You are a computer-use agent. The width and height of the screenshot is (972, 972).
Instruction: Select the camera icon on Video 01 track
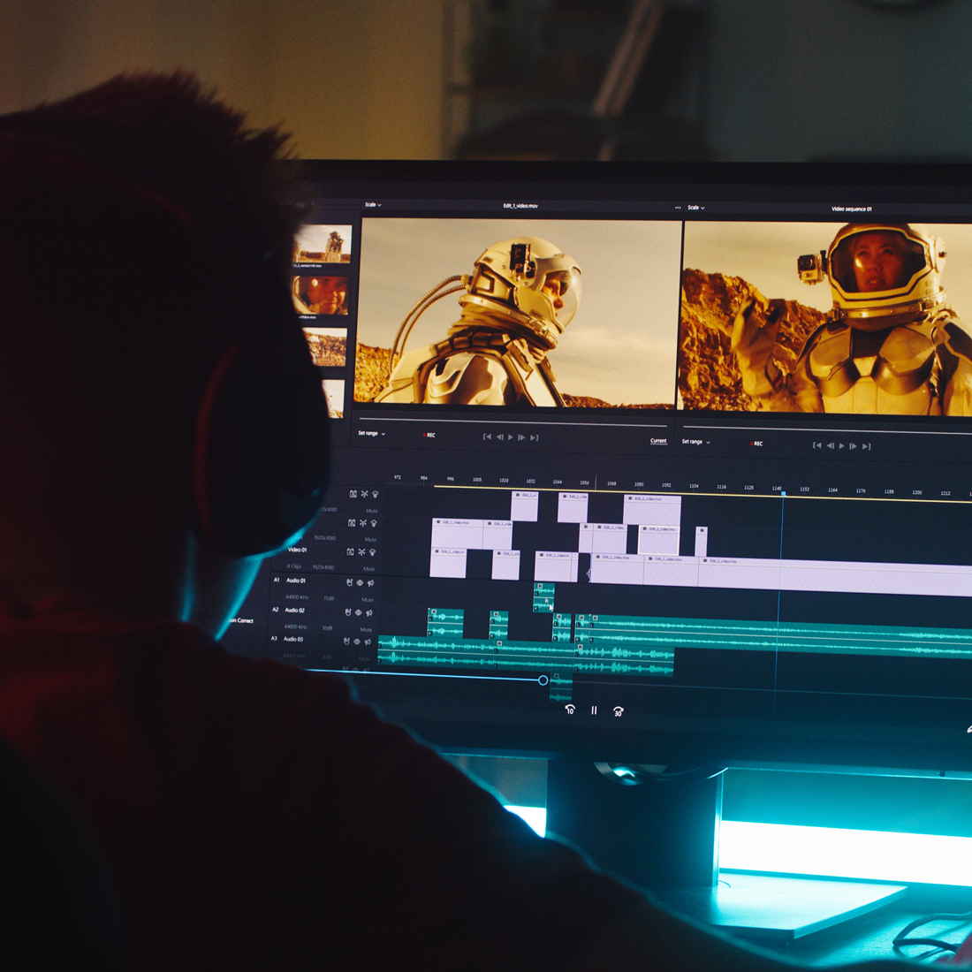[352, 551]
